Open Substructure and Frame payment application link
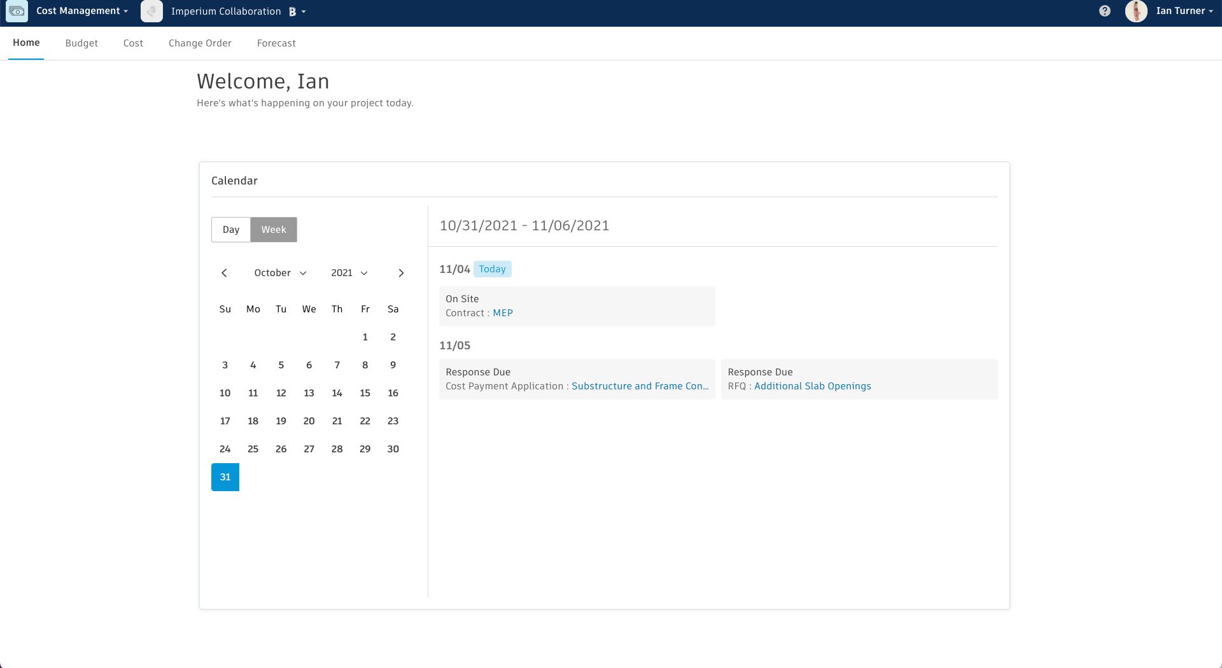This screenshot has height=668, width=1222. 640,386
